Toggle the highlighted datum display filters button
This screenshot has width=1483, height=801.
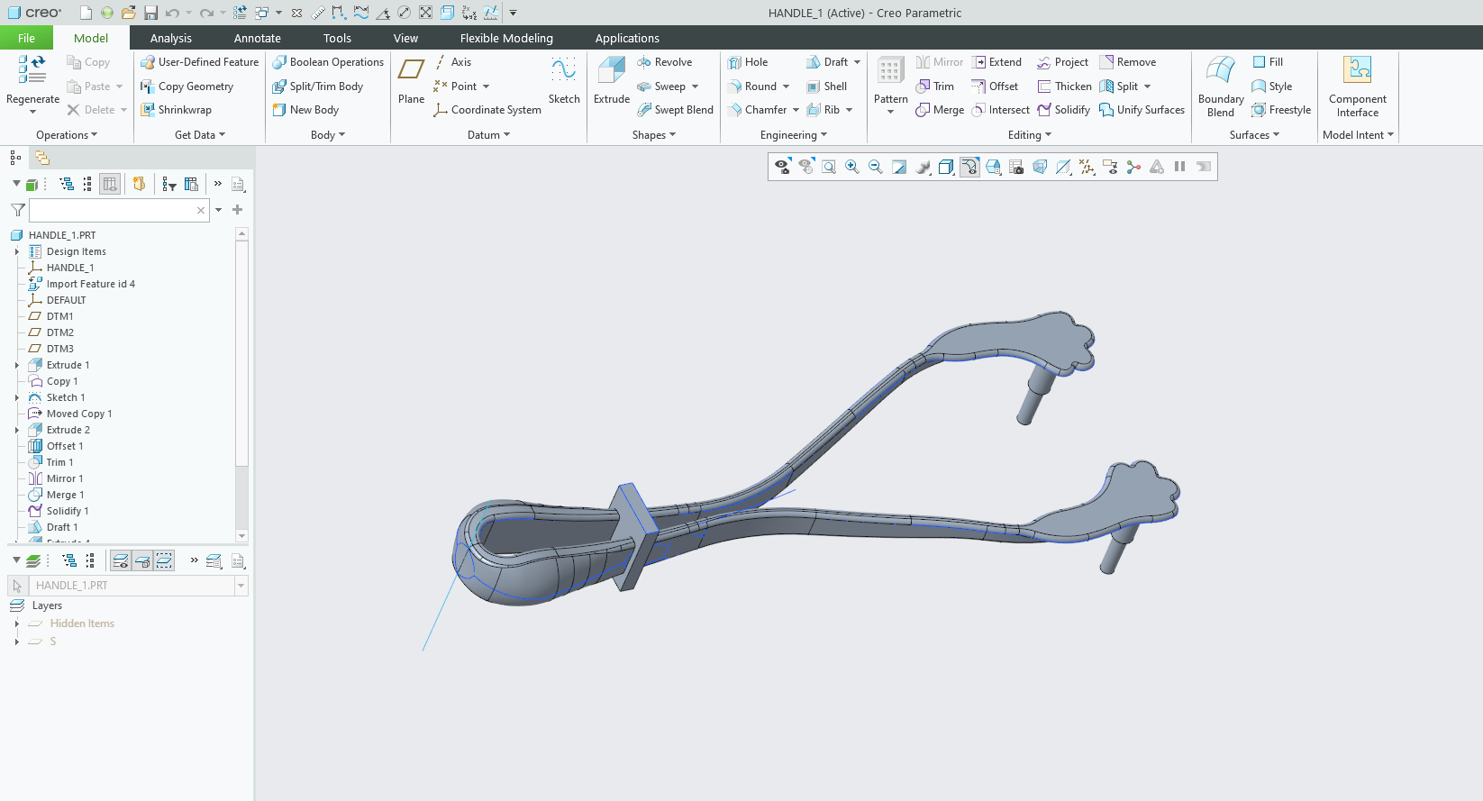[x=969, y=167]
